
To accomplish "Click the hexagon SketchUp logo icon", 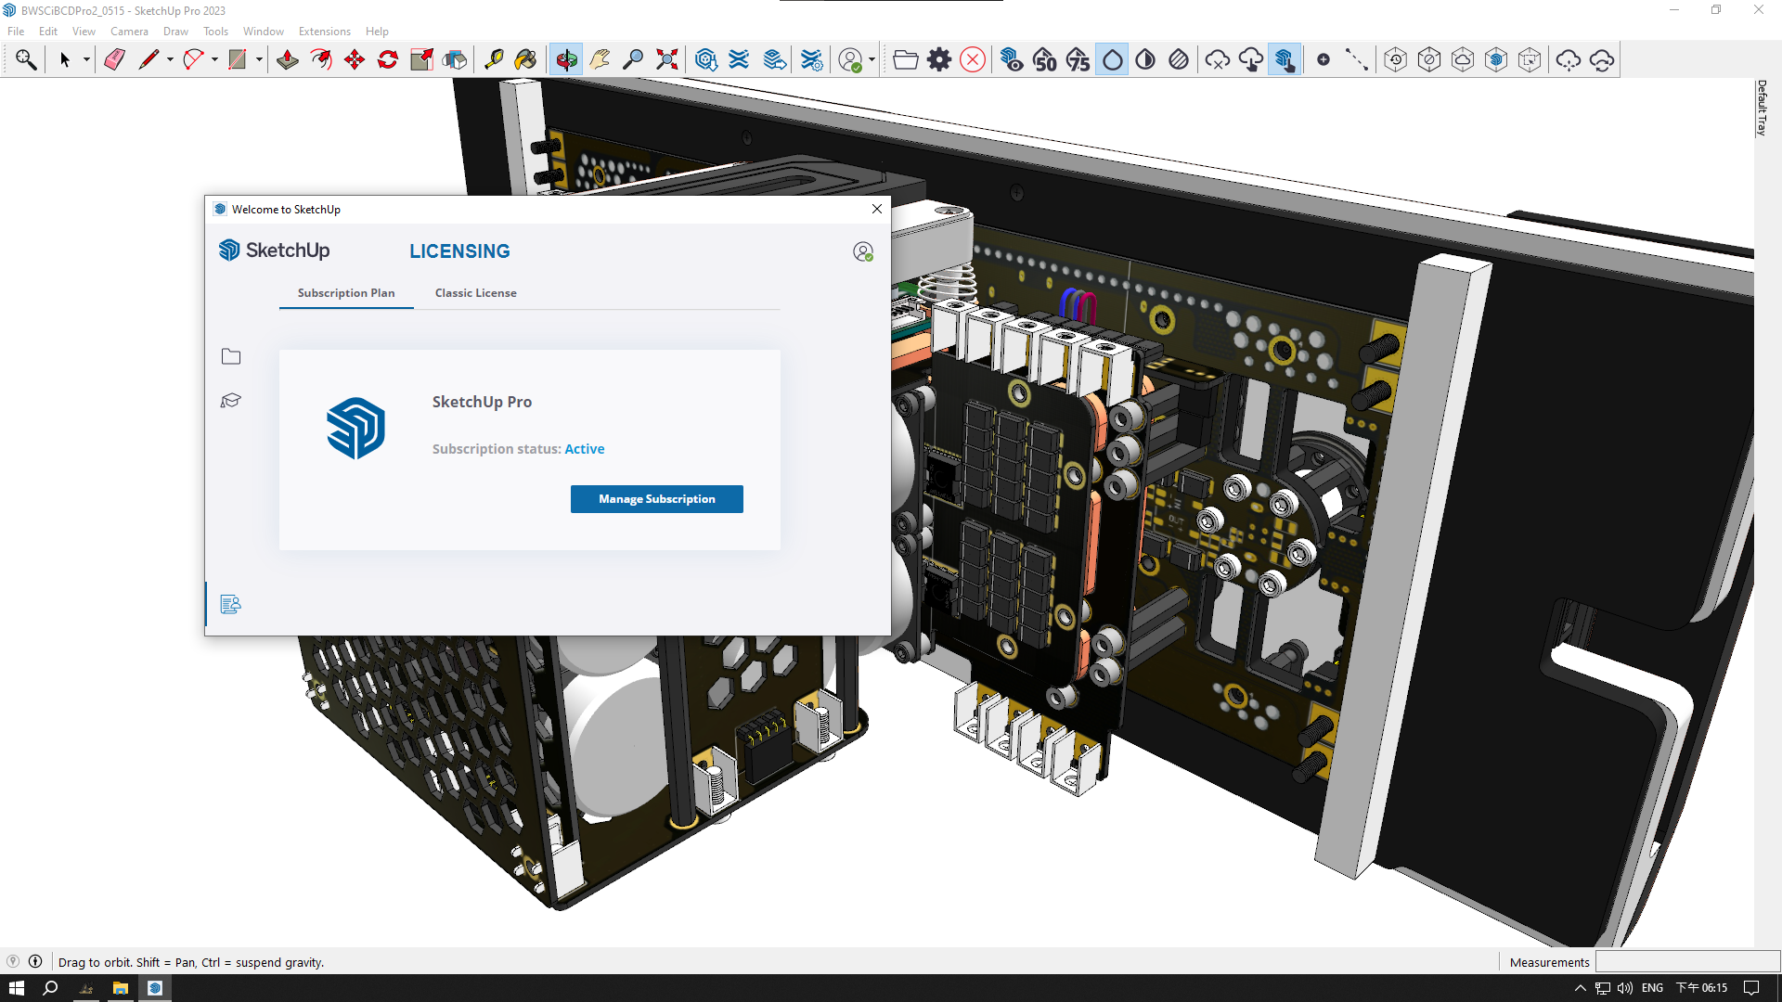I will click(x=1496, y=60).
